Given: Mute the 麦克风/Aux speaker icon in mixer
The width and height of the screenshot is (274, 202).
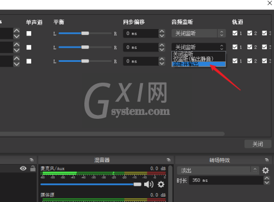Looking at the screenshot, I should (x=149, y=184).
